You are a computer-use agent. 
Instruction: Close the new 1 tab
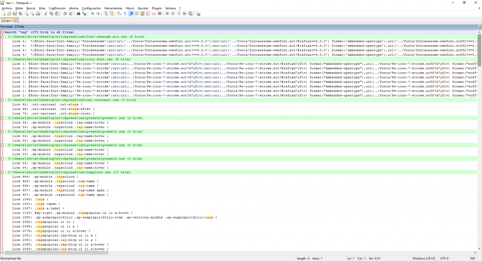pyautogui.click(x=15, y=21)
